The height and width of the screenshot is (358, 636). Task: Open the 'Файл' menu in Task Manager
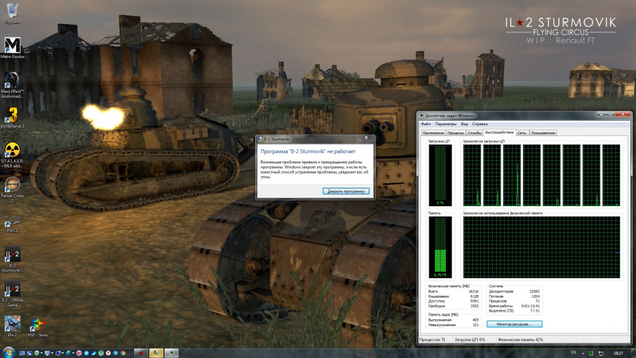tap(425, 124)
